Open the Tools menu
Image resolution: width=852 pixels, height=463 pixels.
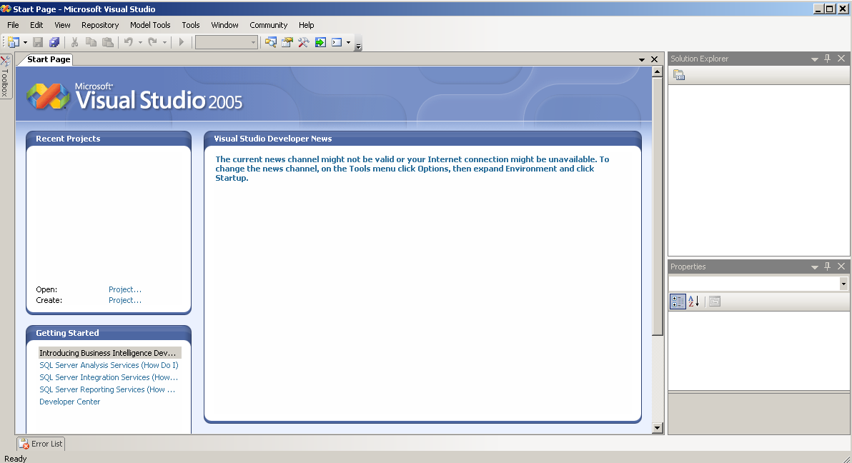190,25
